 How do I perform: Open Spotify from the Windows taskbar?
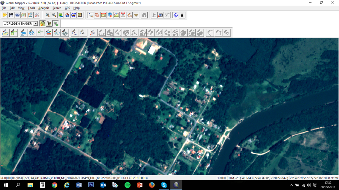pos(127,185)
